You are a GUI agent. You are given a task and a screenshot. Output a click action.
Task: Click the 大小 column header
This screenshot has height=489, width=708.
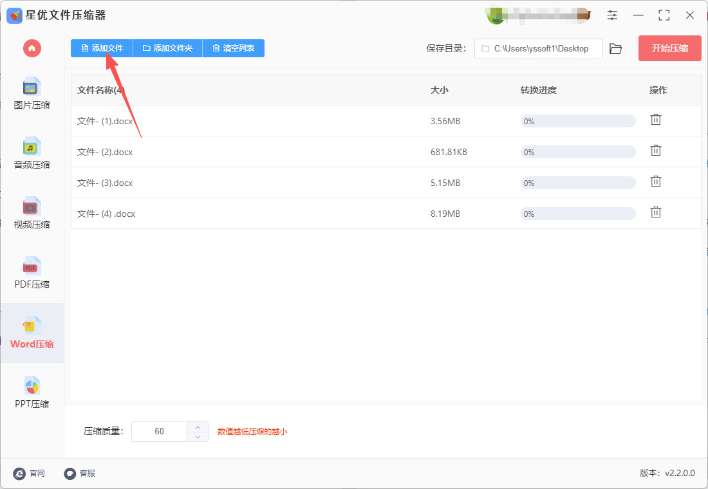tap(440, 90)
